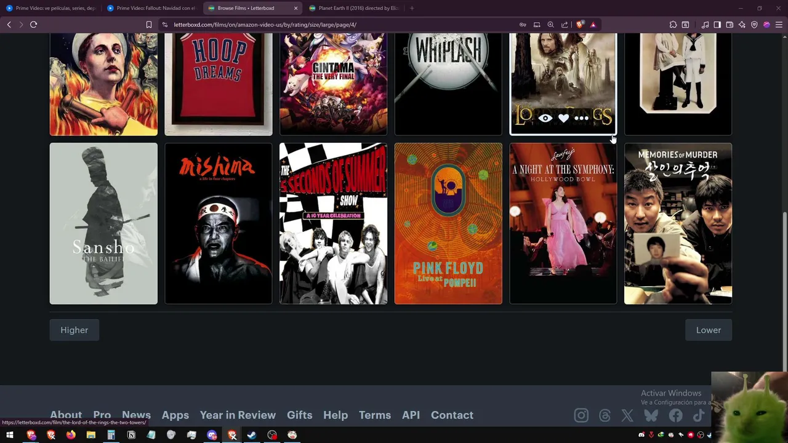
Task: Click the Lower pagination button
Action: click(x=709, y=330)
